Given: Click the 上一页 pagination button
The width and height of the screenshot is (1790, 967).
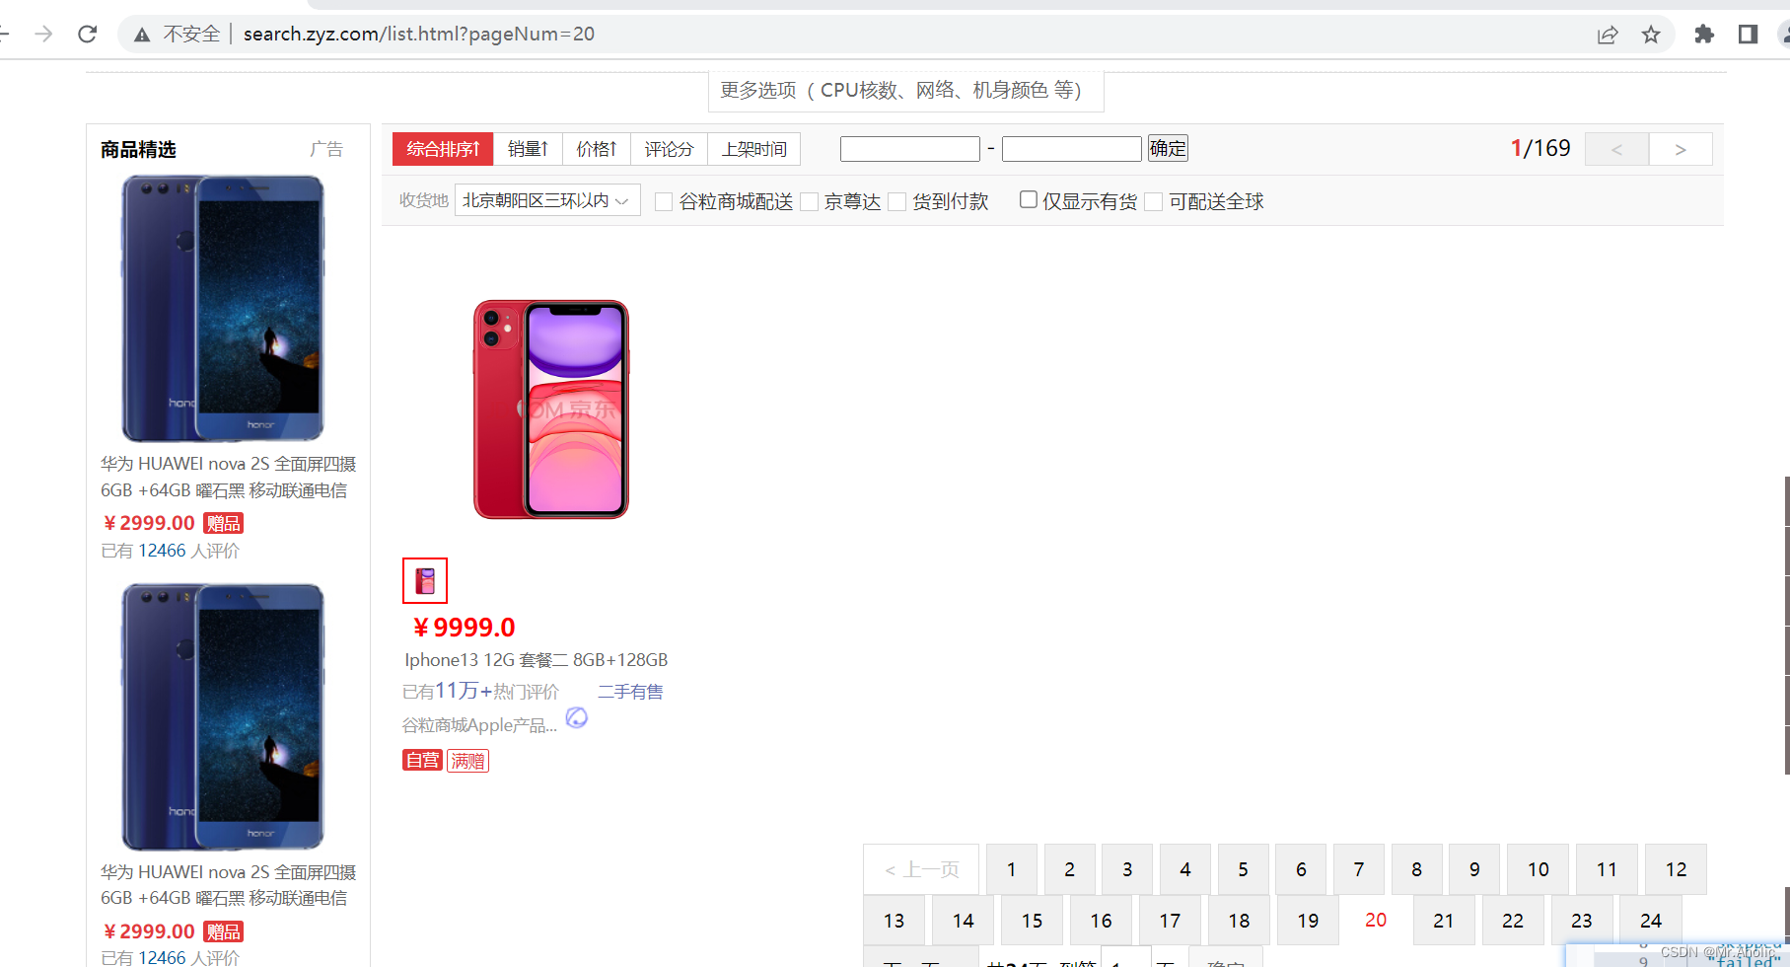Looking at the screenshot, I should tap(921, 869).
